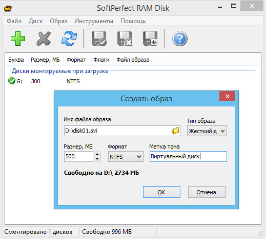This screenshot has height=239, width=266.
Task: Maximize the SoftPerfect RAM Disk window
Action: coord(234,6)
